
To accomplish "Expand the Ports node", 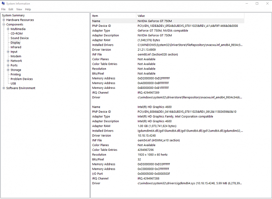I will pos(8,65).
